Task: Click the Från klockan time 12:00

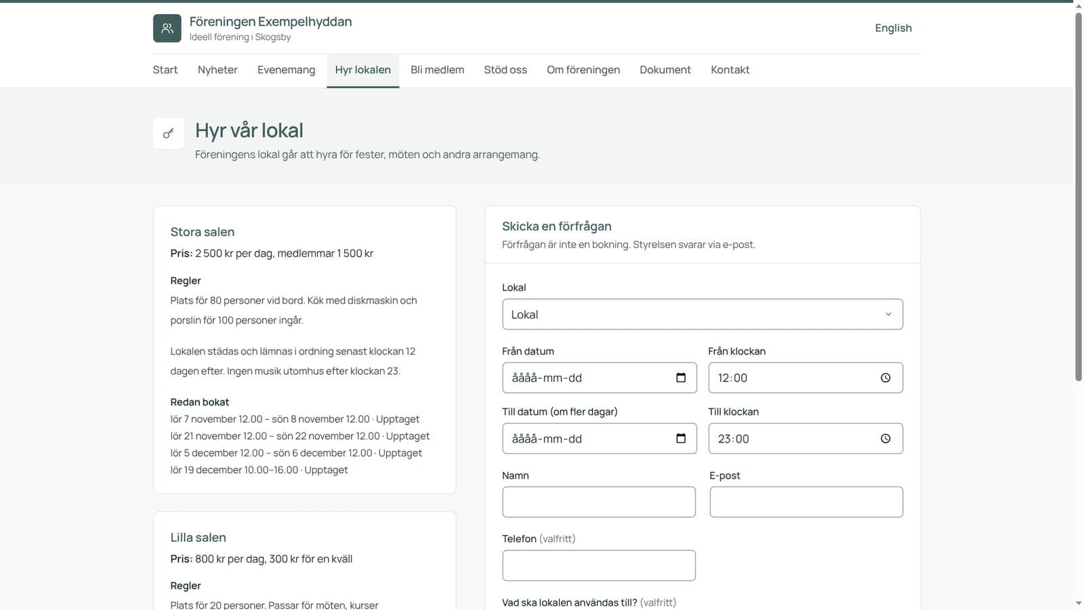Action: pos(732,378)
